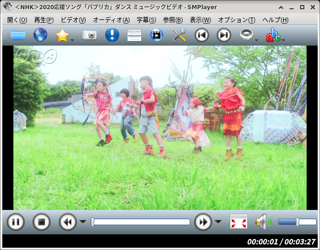Click the time display 00:00:01 / 00:03:27

pos(281,242)
